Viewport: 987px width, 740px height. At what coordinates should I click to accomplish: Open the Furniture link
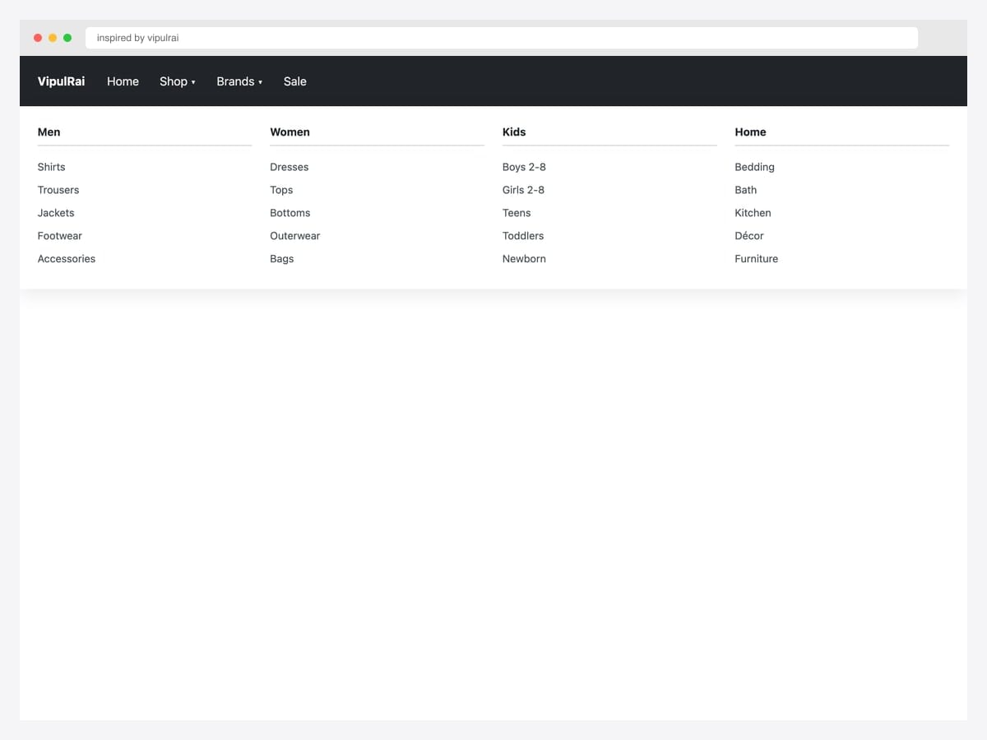pyautogui.click(x=757, y=259)
